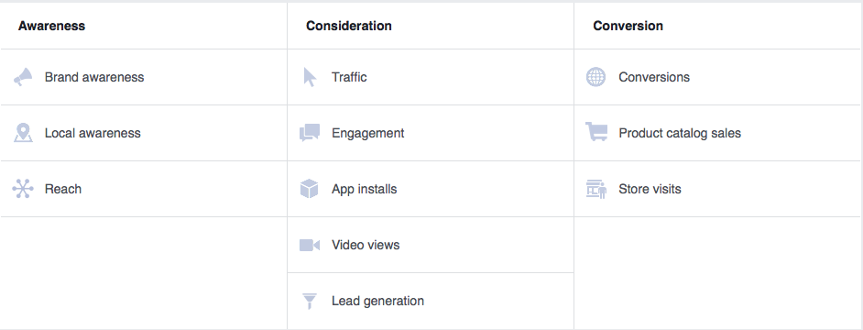
Task: Click the funnel icon for Lead generation
Action: [310, 302]
